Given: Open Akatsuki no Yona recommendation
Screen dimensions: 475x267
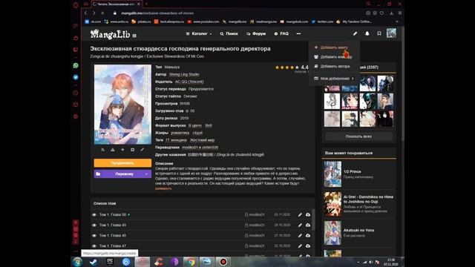Looking at the screenshot, I should [358, 230].
